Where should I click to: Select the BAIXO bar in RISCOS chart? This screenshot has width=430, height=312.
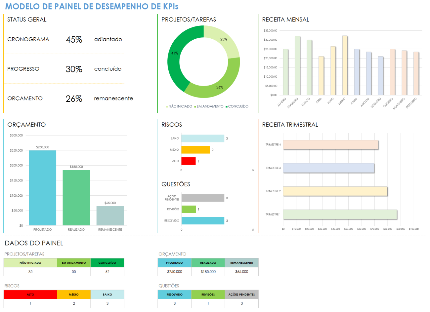click(x=202, y=138)
